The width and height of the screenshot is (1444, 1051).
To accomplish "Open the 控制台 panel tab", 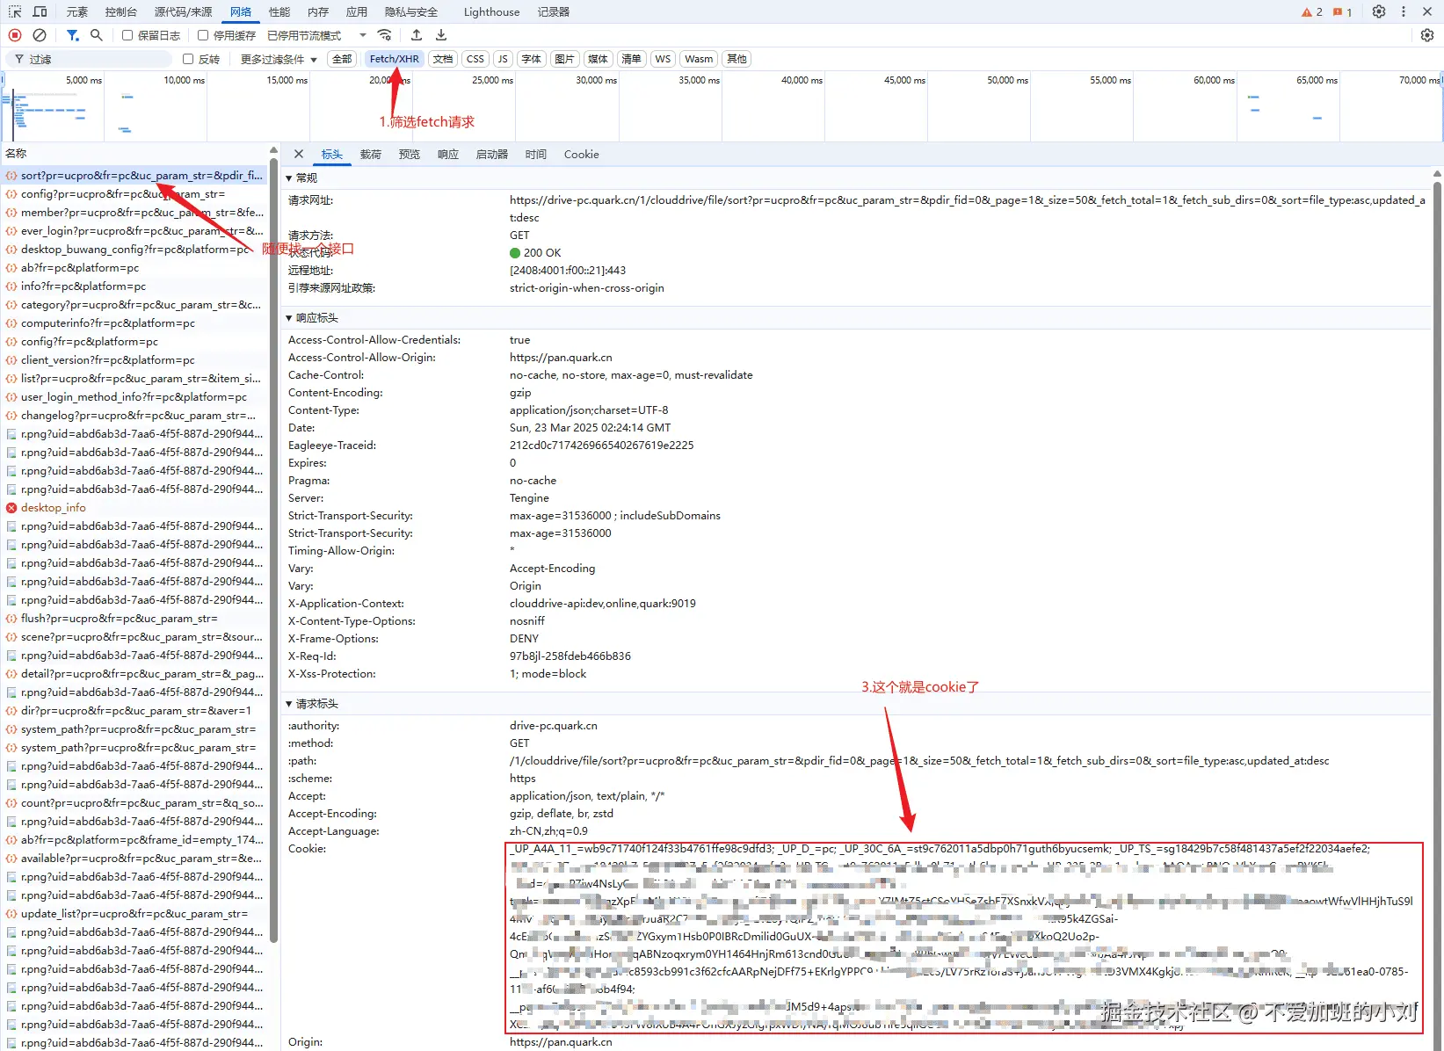I will tap(121, 11).
